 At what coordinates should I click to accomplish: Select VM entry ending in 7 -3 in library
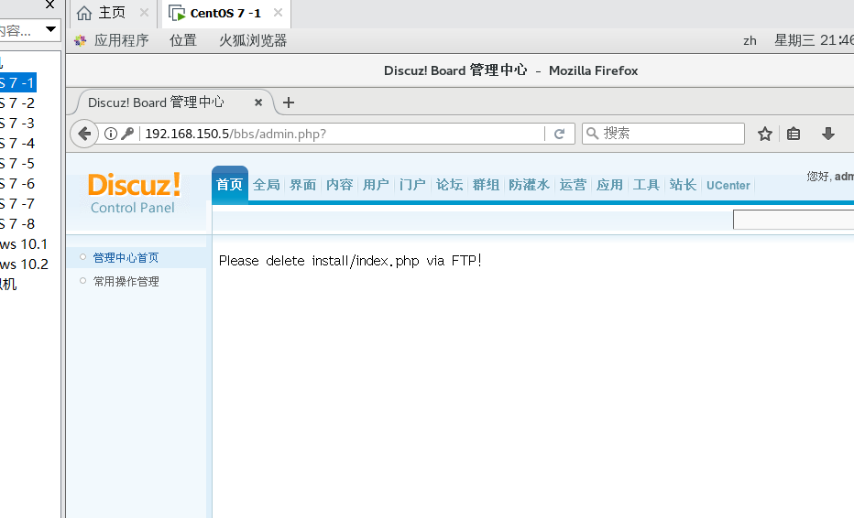tap(17, 123)
